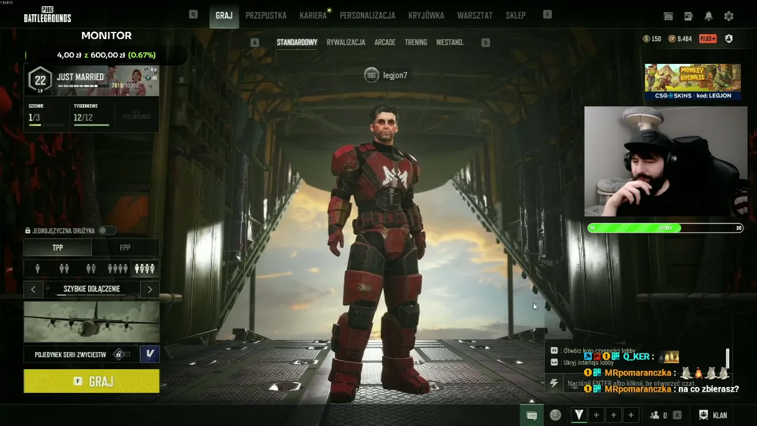
Task: Click the level 22 badge
Action: point(40,80)
